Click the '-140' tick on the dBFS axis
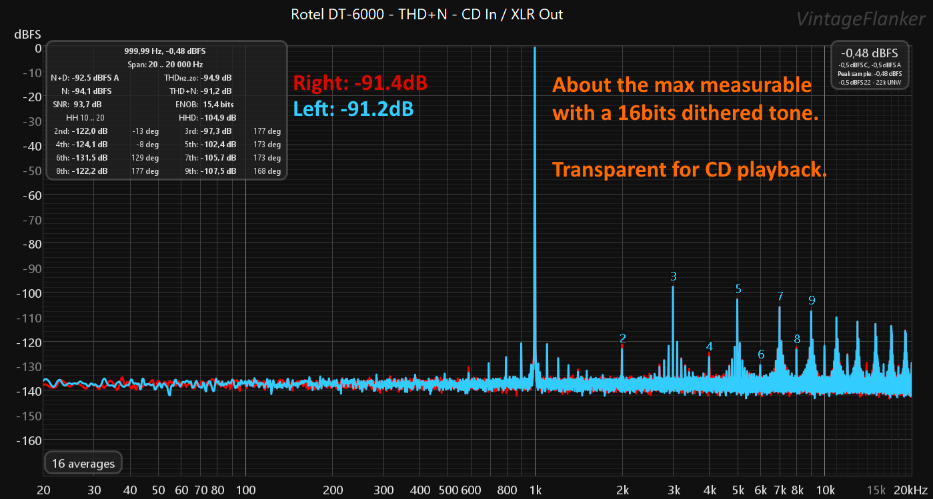The height and width of the screenshot is (499, 933). pyautogui.click(x=29, y=391)
